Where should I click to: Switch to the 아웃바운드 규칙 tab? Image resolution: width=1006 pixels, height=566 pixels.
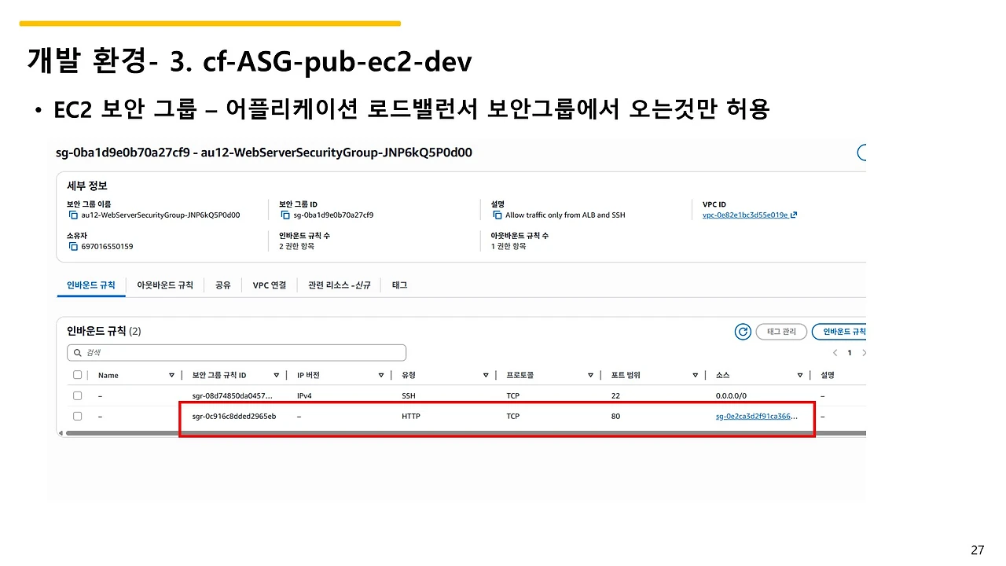pyautogui.click(x=164, y=285)
